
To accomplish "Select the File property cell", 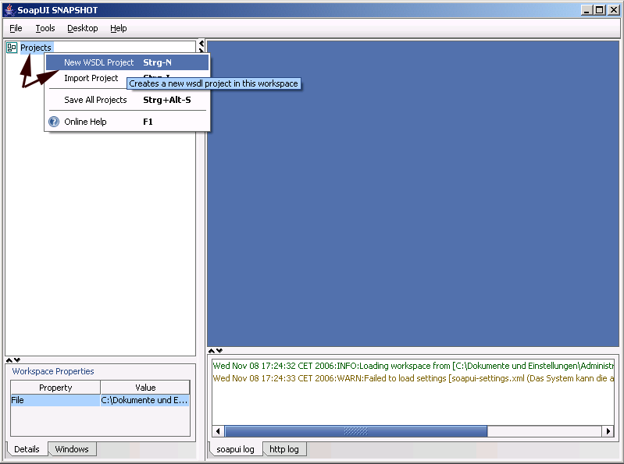I will point(55,400).
